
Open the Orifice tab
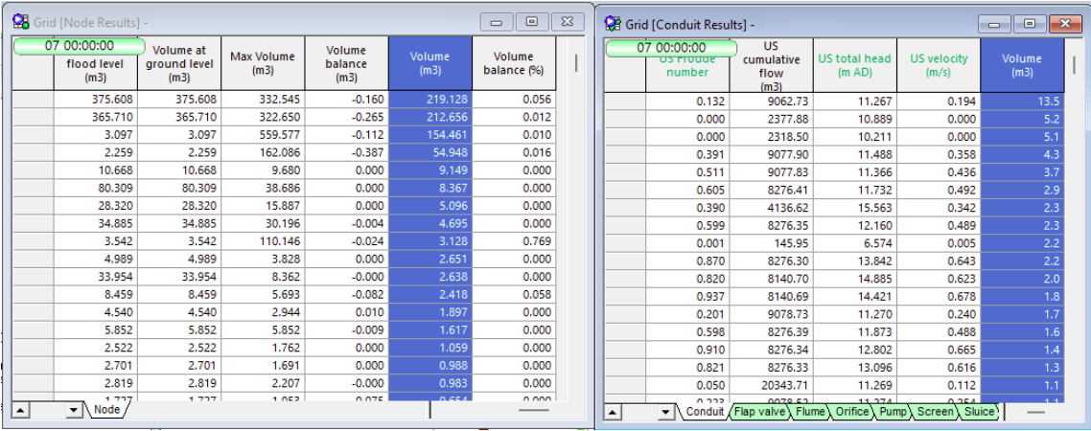point(853,412)
